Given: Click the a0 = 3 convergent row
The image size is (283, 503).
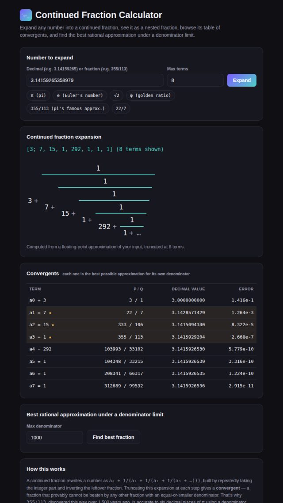Looking at the screenshot, I should (x=141, y=300).
